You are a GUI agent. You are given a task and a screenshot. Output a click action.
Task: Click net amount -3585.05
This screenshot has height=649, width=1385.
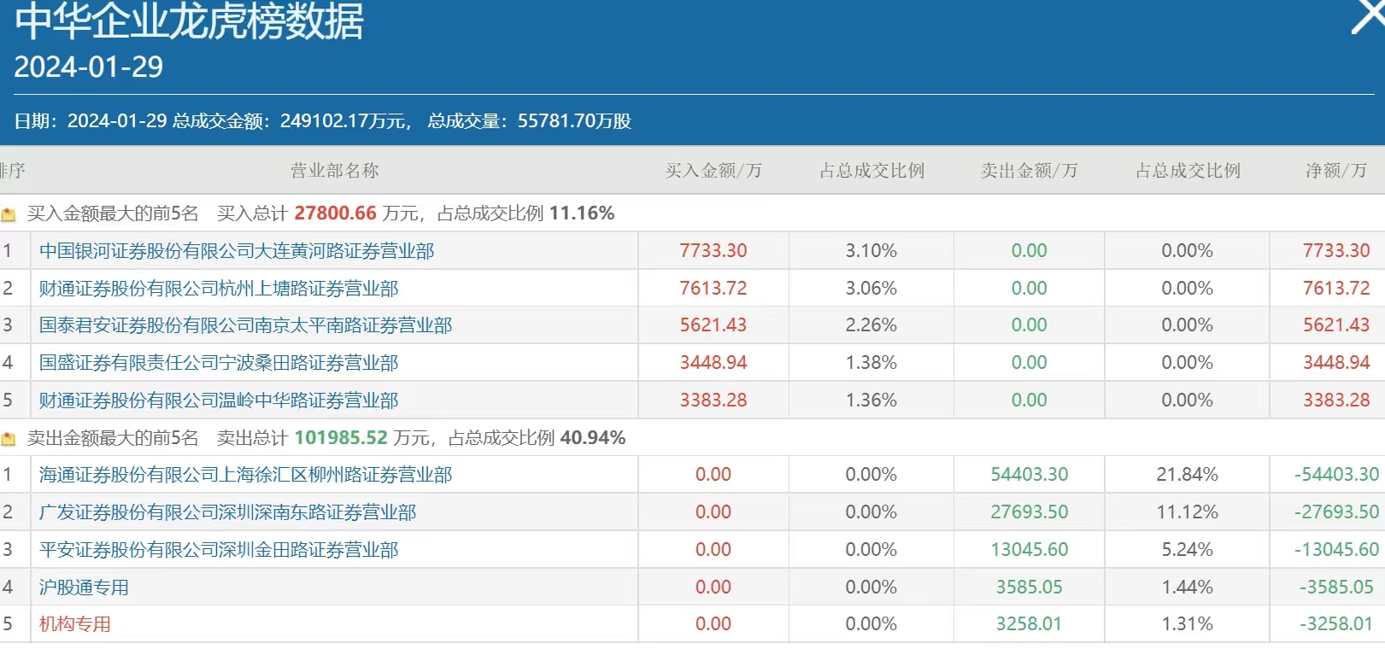pos(1337,588)
